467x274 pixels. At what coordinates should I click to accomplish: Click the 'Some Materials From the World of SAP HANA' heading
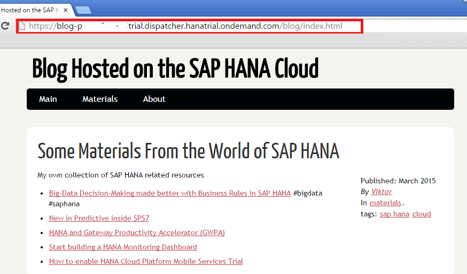tap(188, 151)
